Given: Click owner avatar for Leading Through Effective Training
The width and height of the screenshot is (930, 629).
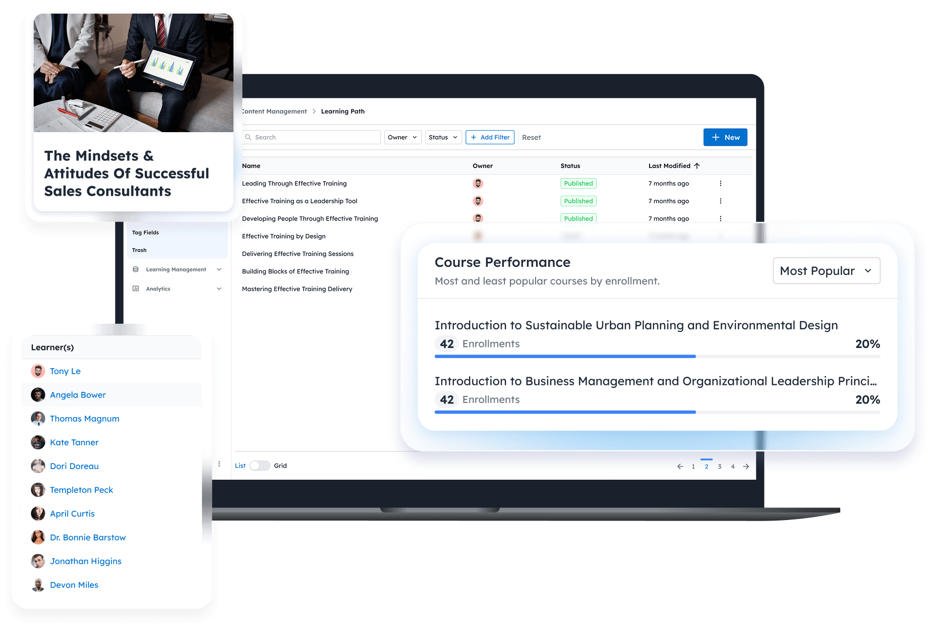Looking at the screenshot, I should 478,184.
